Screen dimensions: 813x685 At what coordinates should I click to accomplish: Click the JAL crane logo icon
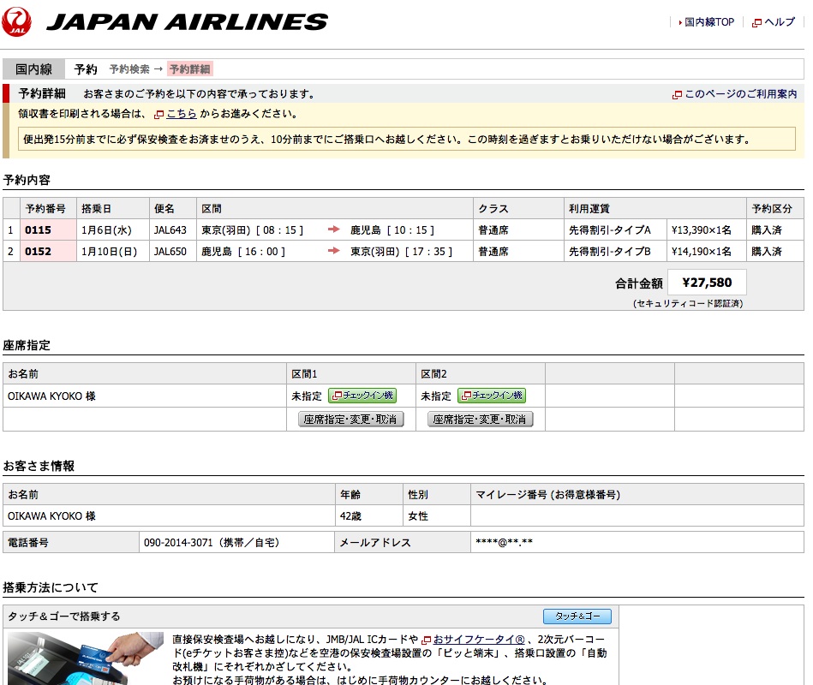click(16, 21)
